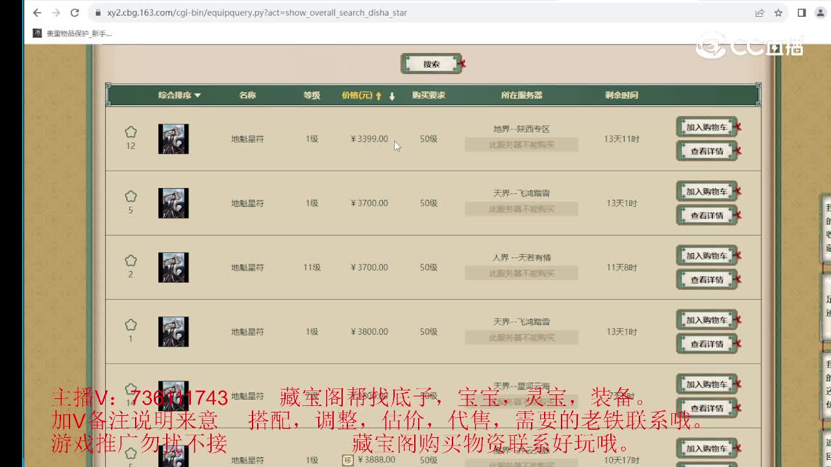
Task: Go back to the previous page
Action: pos(37,13)
